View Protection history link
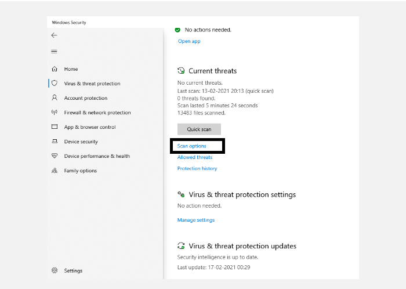The width and height of the screenshot is (406, 289). tap(197, 168)
